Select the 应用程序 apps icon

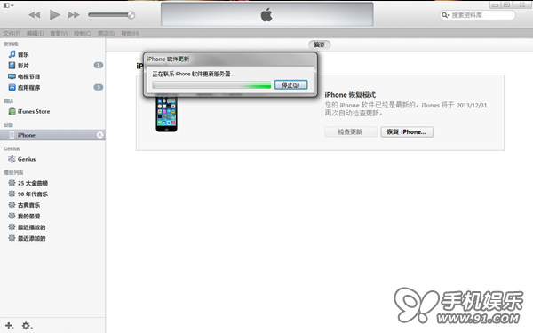pos(12,87)
